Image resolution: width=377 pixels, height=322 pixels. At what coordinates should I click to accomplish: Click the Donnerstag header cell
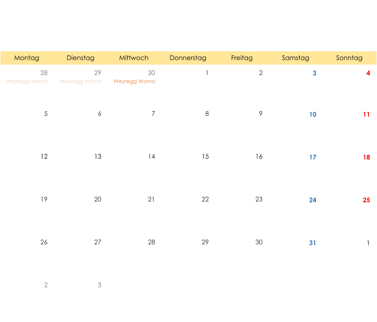[188, 58]
